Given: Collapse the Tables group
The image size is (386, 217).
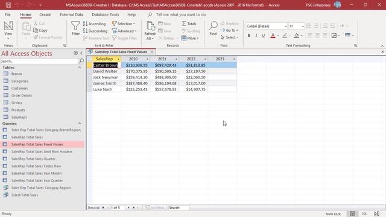Looking at the screenshot, I should click(80, 67).
